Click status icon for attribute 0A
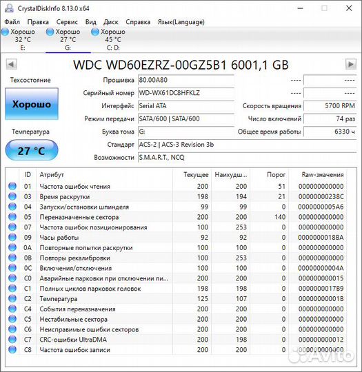 12,247
